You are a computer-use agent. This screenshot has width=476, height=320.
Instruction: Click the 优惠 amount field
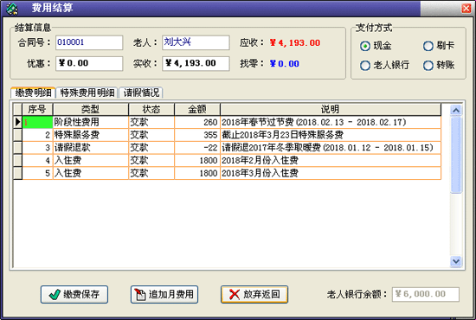[89, 63]
